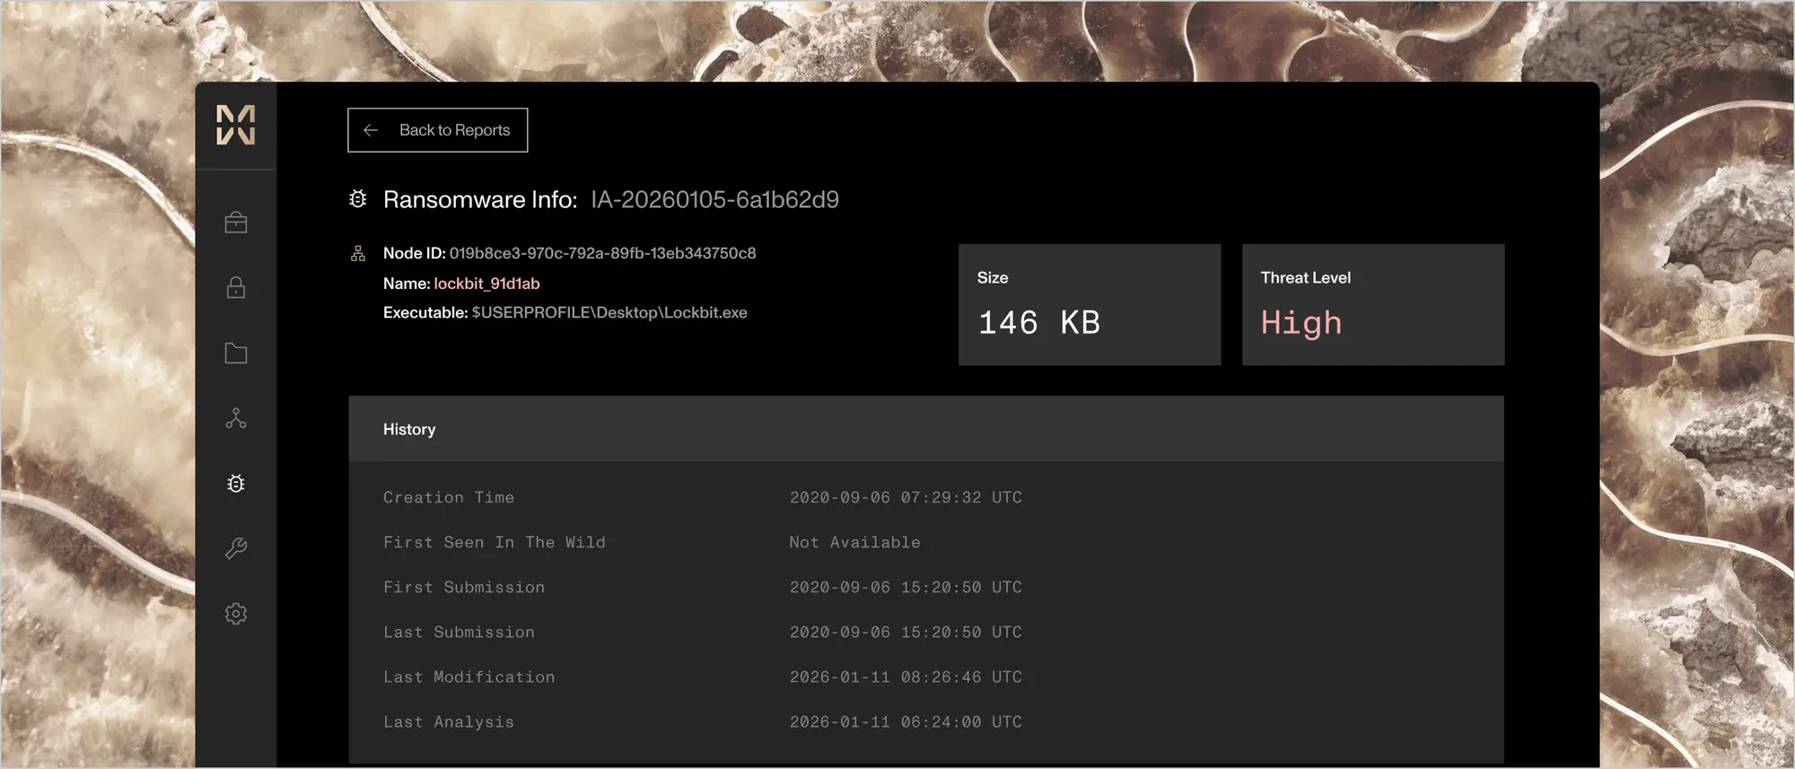Click the value 2020-09-06 07:29:32 UTC
The height and width of the screenshot is (769, 1795).
coord(906,497)
